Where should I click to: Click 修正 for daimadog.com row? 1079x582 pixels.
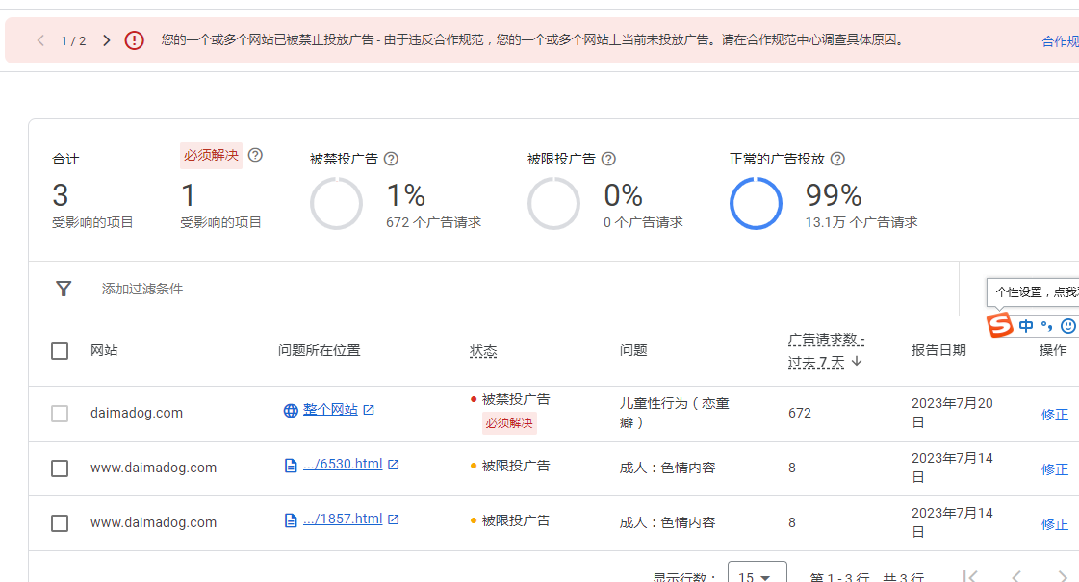1054,415
